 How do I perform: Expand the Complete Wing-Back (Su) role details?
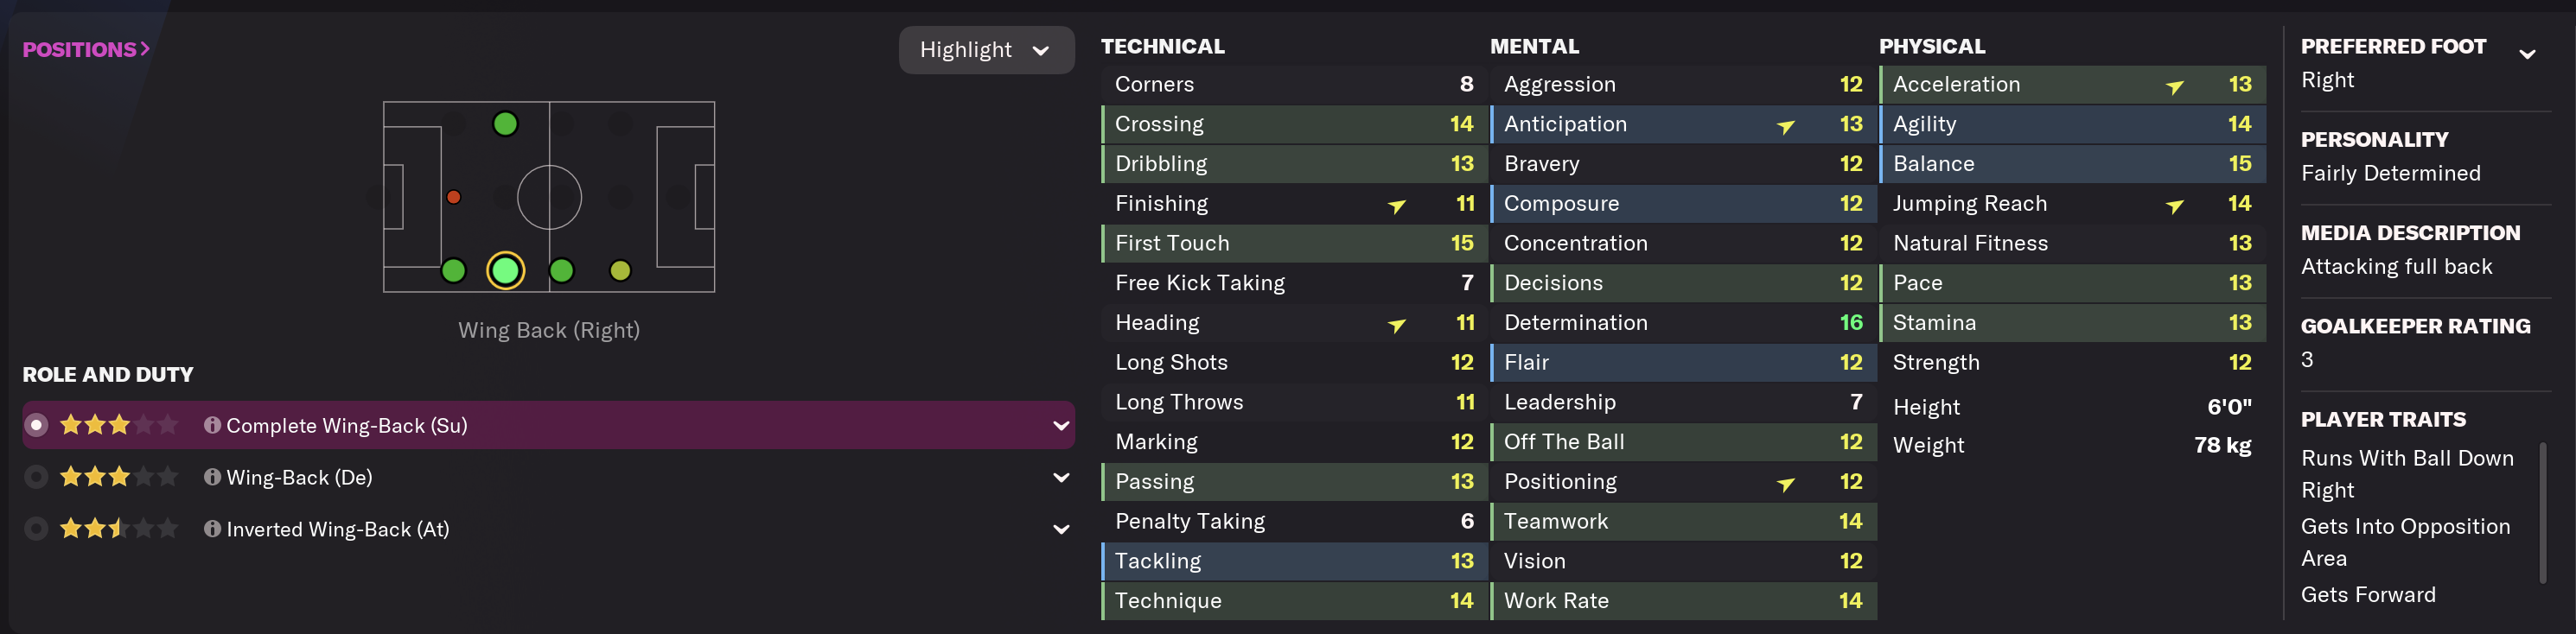[x=1060, y=425]
